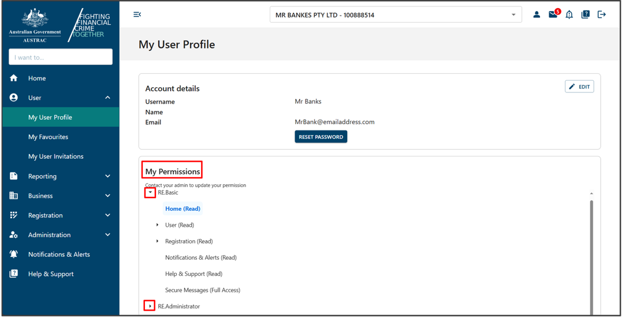The width and height of the screenshot is (622, 317).
Task: Open secure messages envelope icon
Action: [553, 14]
